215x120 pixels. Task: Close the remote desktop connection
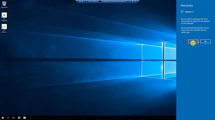[135, 1]
